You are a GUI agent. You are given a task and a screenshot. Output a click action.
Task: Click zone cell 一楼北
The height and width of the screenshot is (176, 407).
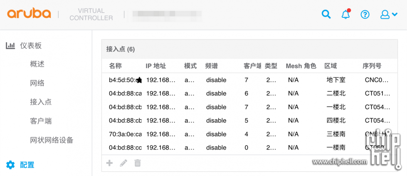336,107
